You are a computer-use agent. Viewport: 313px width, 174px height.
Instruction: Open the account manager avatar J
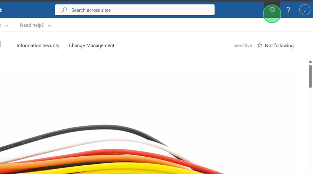[305, 10]
